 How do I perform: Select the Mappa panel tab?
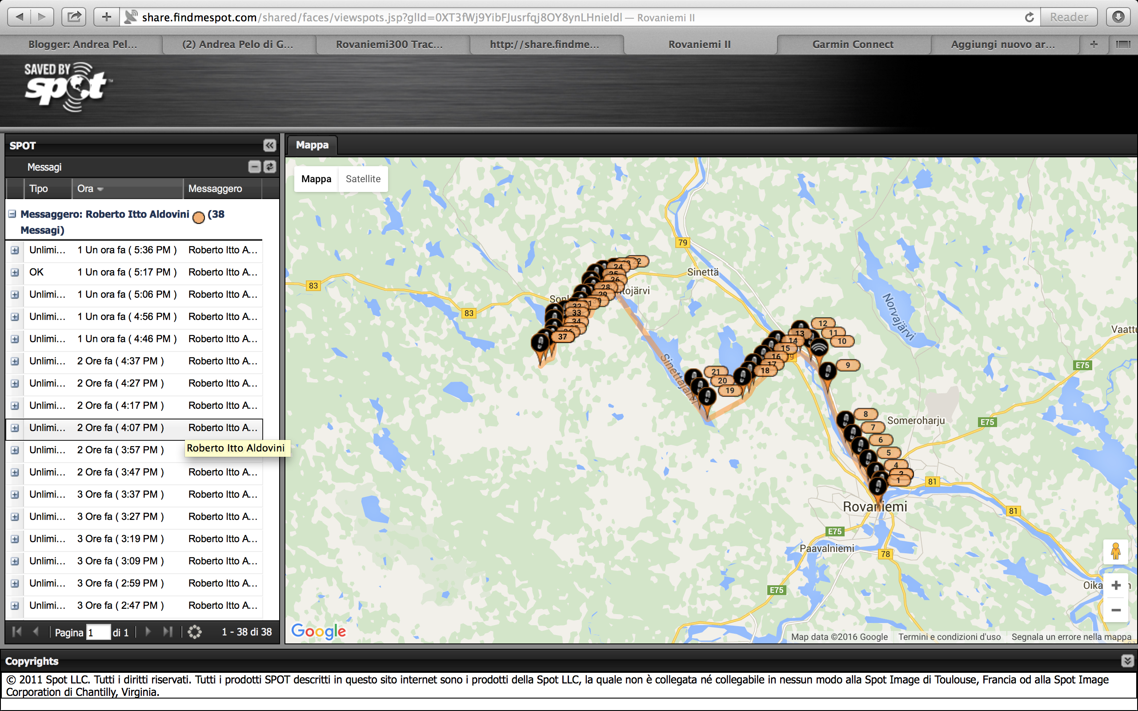point(312,145)
